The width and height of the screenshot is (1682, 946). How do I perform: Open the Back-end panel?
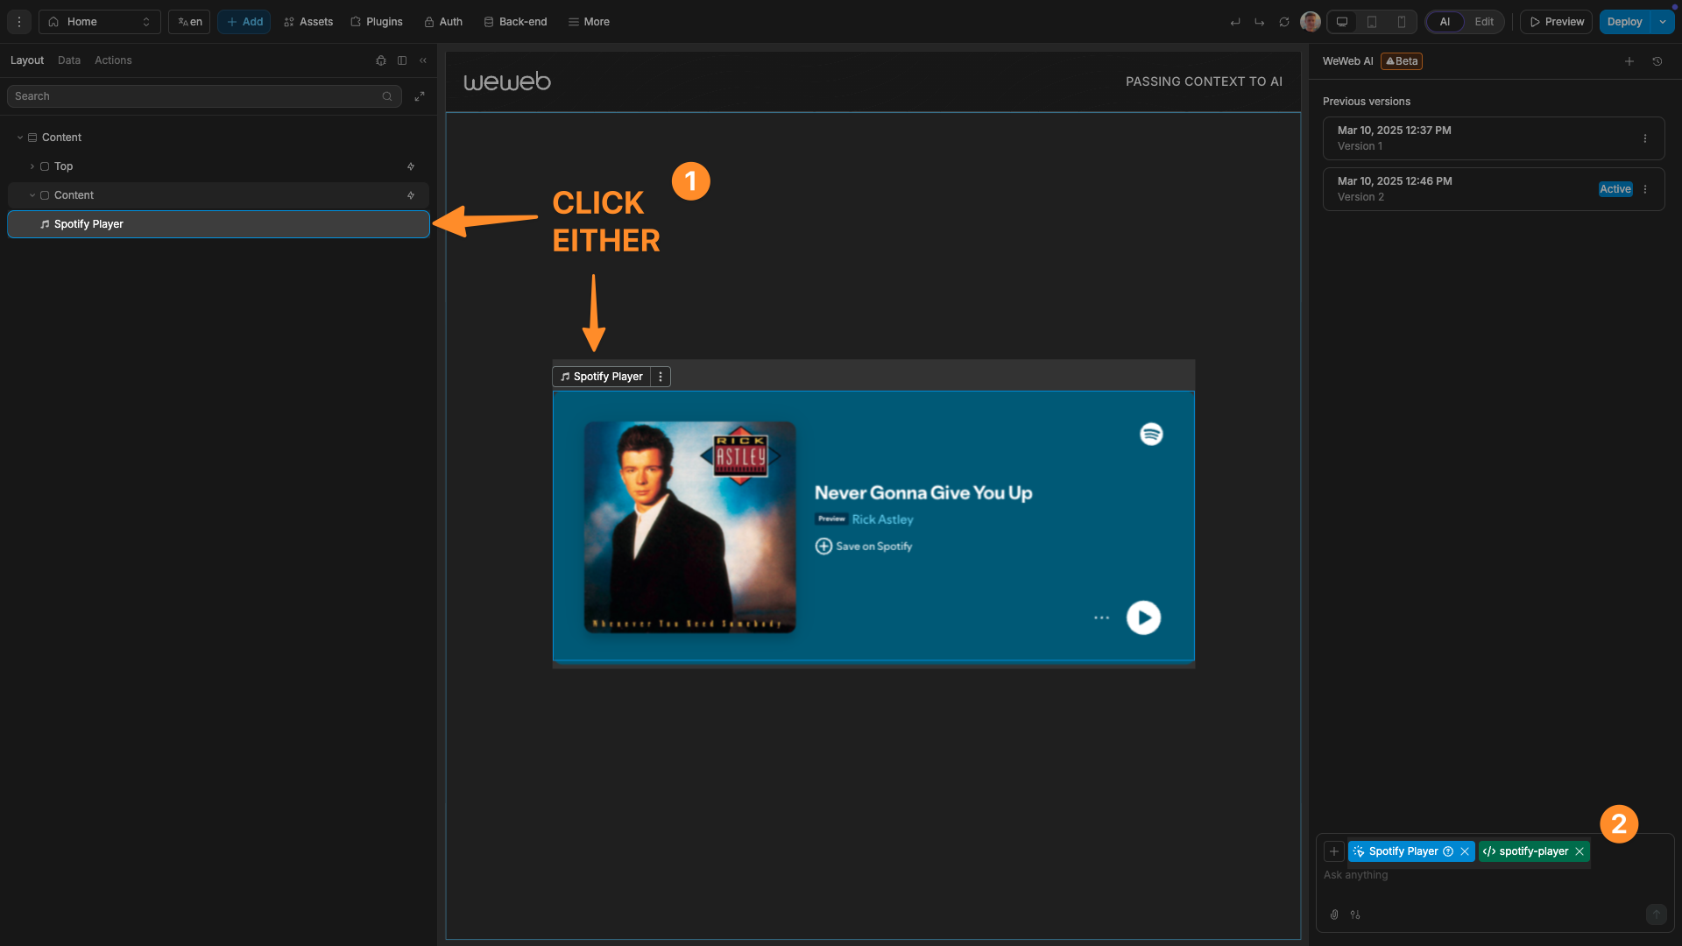[515, 21]
